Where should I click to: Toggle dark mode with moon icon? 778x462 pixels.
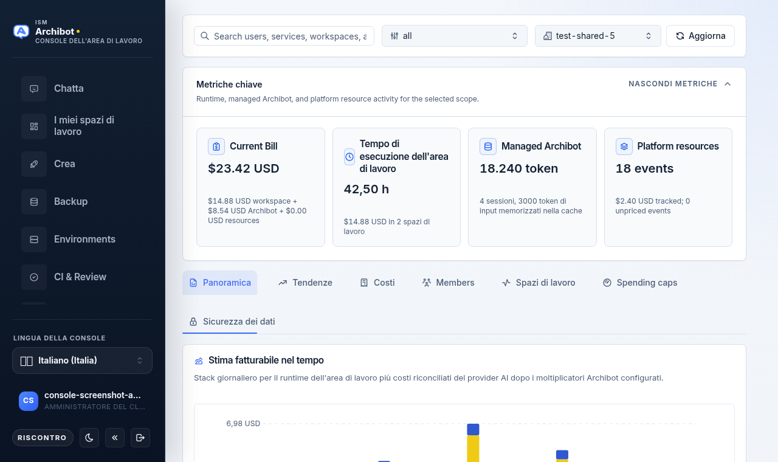click(x=89, y=438)
